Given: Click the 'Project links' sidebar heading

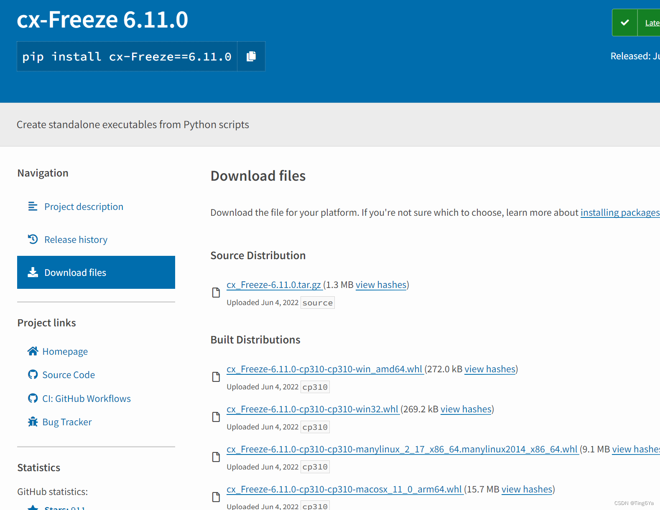Looking at the screenshot, I should tap(47, 323).
